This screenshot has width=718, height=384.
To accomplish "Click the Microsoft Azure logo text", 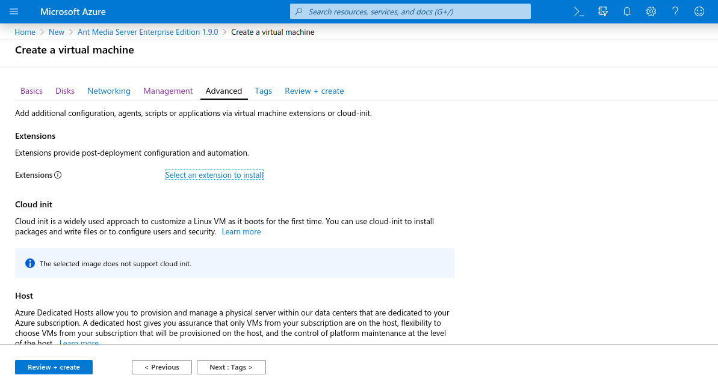I will click(x=73, y=12).
